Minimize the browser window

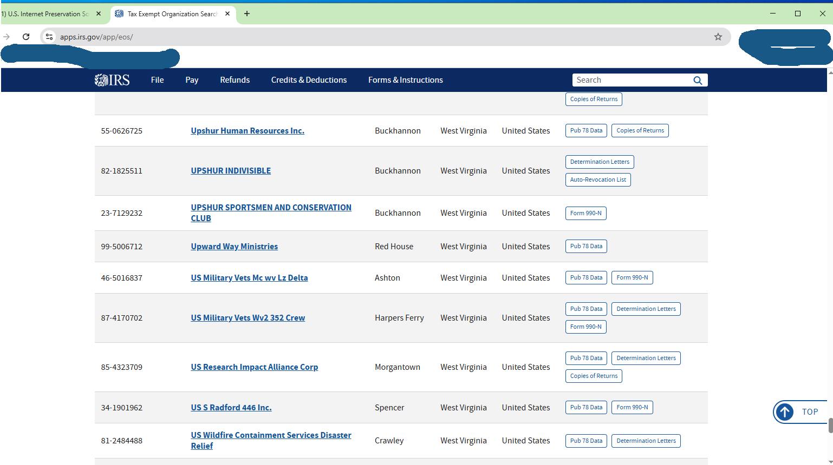tap(773, 14)
